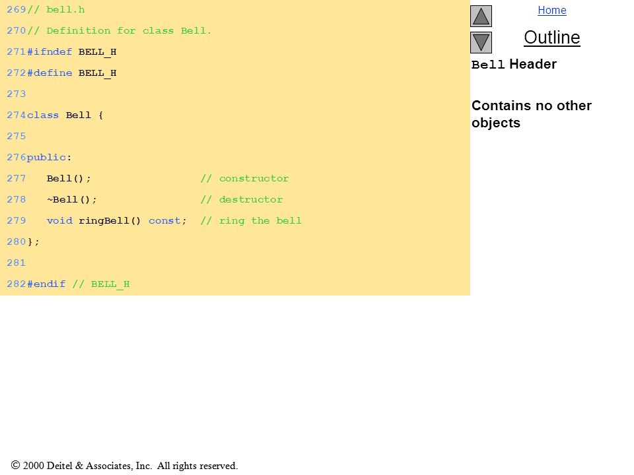Screen dimensions: 634x475
Task: Click the line number 273
Action: point(16,94)
